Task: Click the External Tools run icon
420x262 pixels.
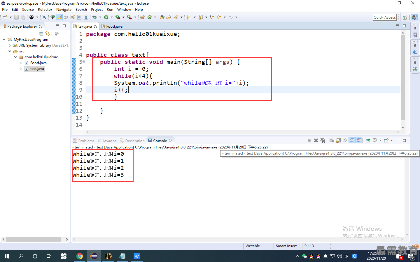Action: [129, 17]
